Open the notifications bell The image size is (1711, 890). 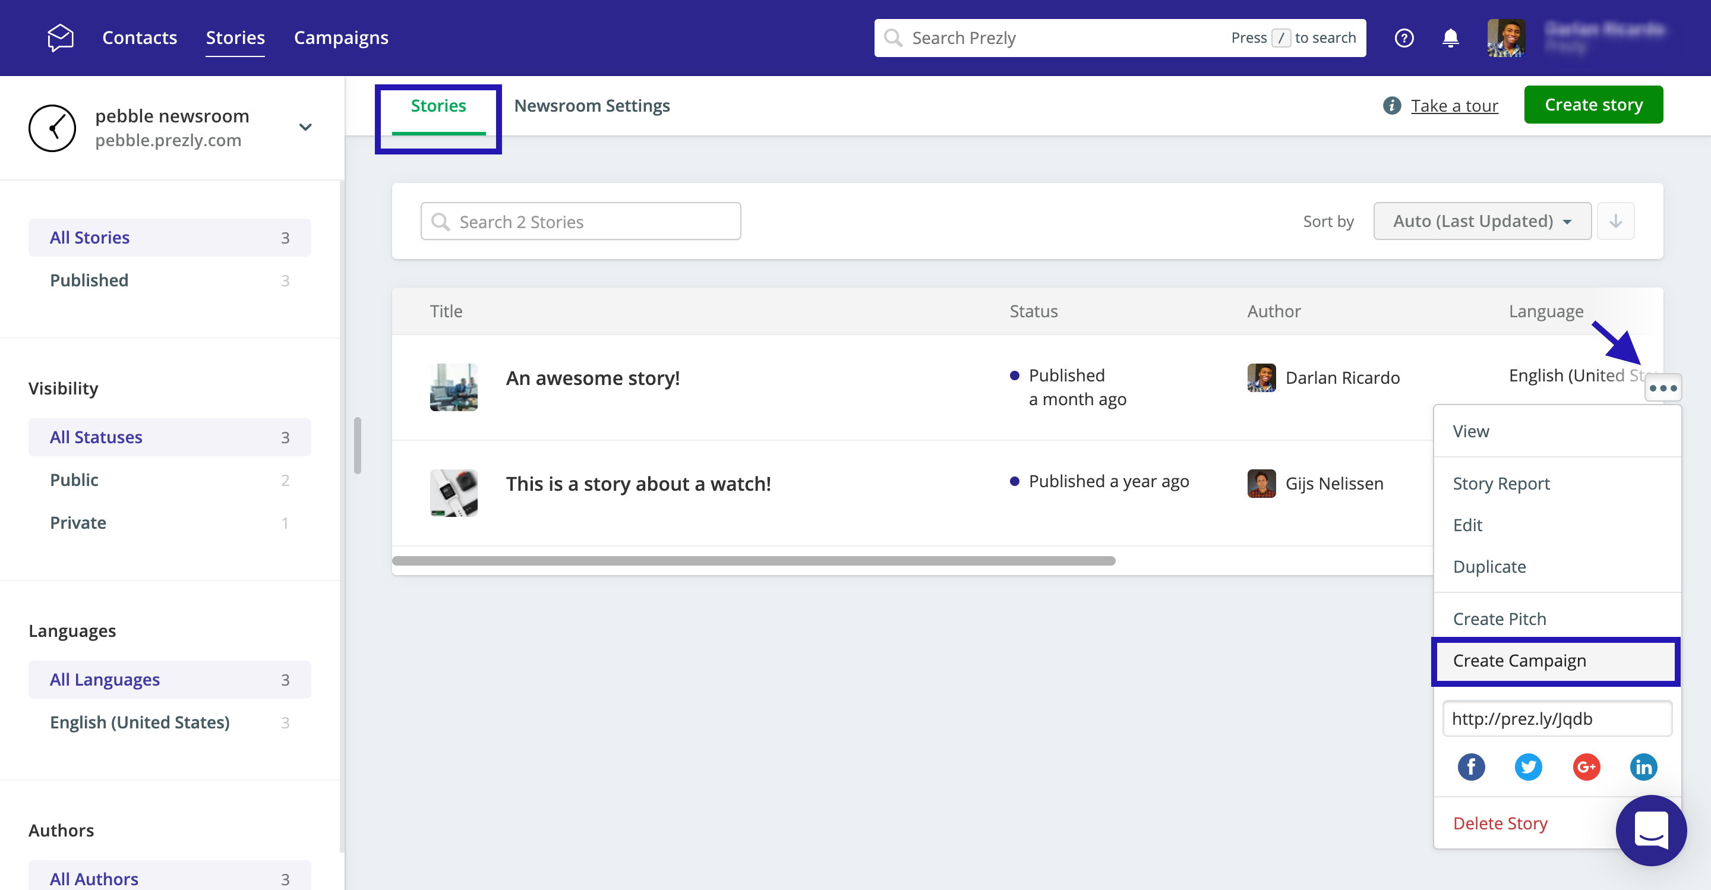point(1451,38)
